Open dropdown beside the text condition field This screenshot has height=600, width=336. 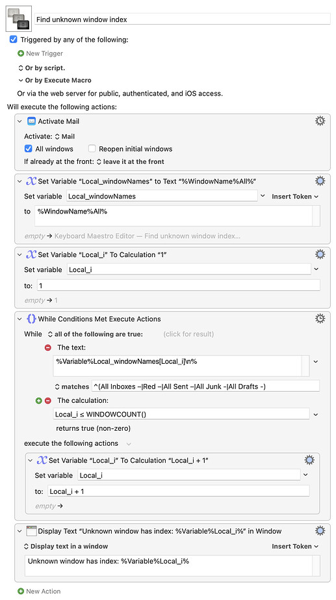pos(316,361)
